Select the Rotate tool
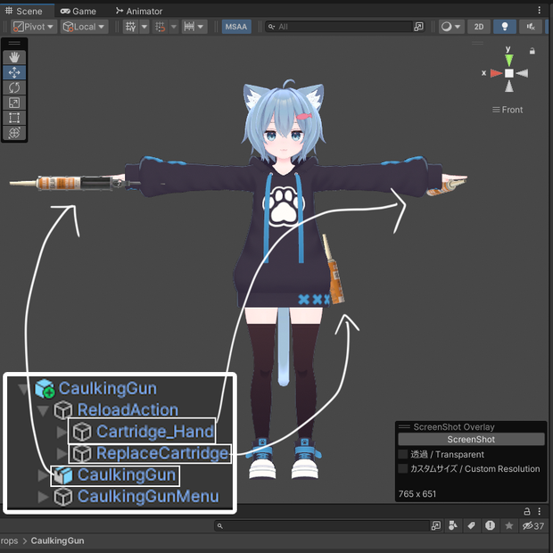The width and height of the screenshot is (553, 553). point(14,87)
